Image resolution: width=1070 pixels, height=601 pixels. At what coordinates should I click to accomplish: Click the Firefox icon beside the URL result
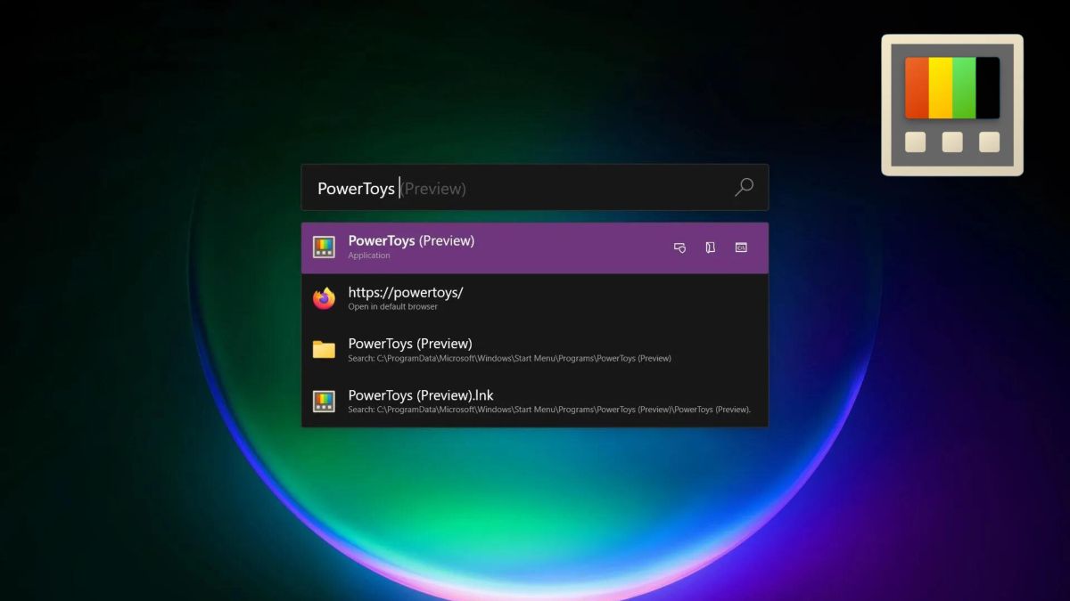[323, 298]
